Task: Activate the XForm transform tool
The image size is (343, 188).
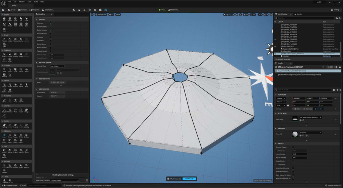Action: tap(4, 101)
